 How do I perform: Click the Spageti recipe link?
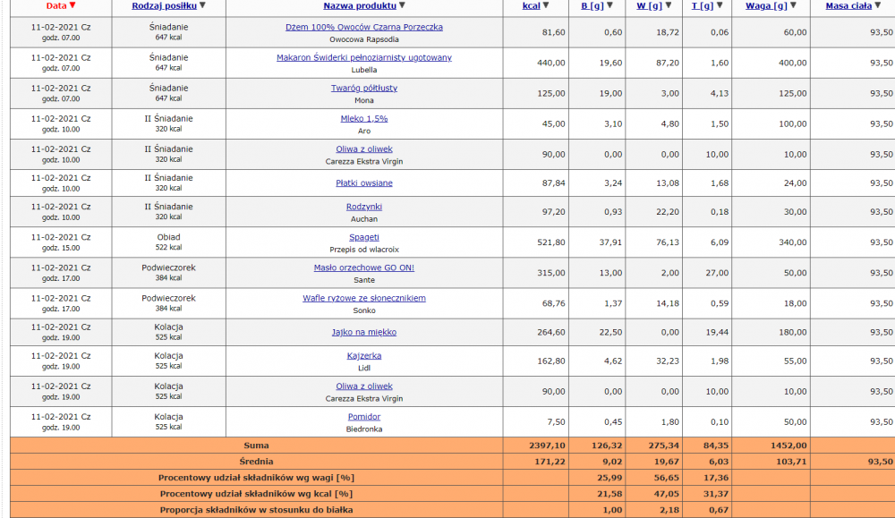click(x=363, y=237)
